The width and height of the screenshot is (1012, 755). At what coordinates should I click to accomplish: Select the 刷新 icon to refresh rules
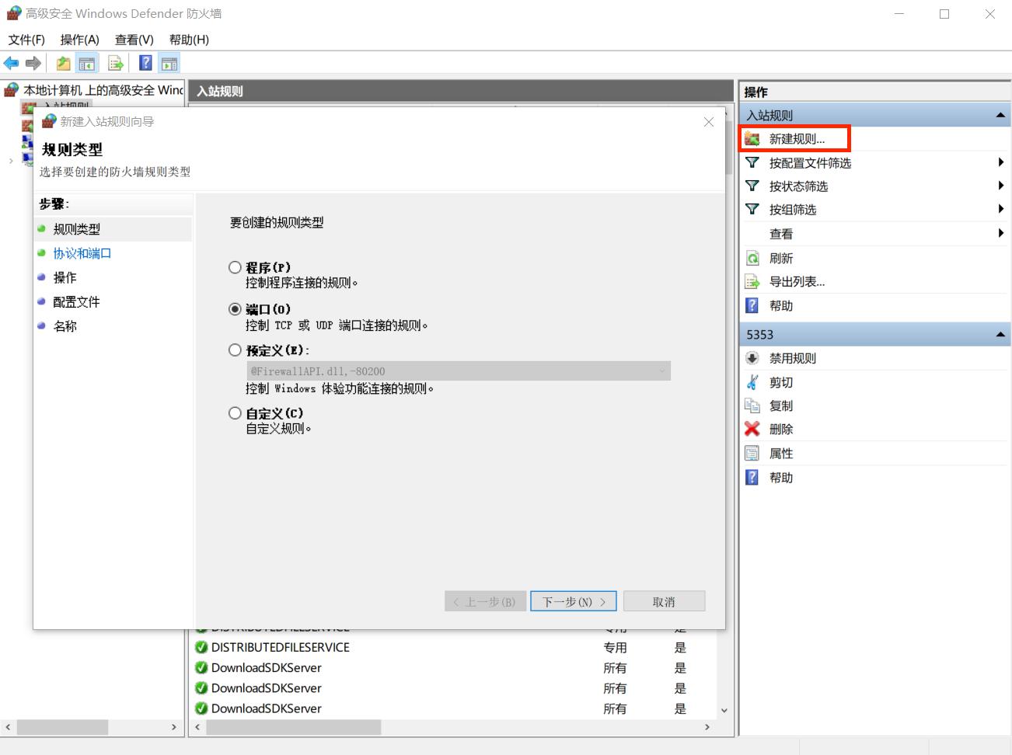752,257
